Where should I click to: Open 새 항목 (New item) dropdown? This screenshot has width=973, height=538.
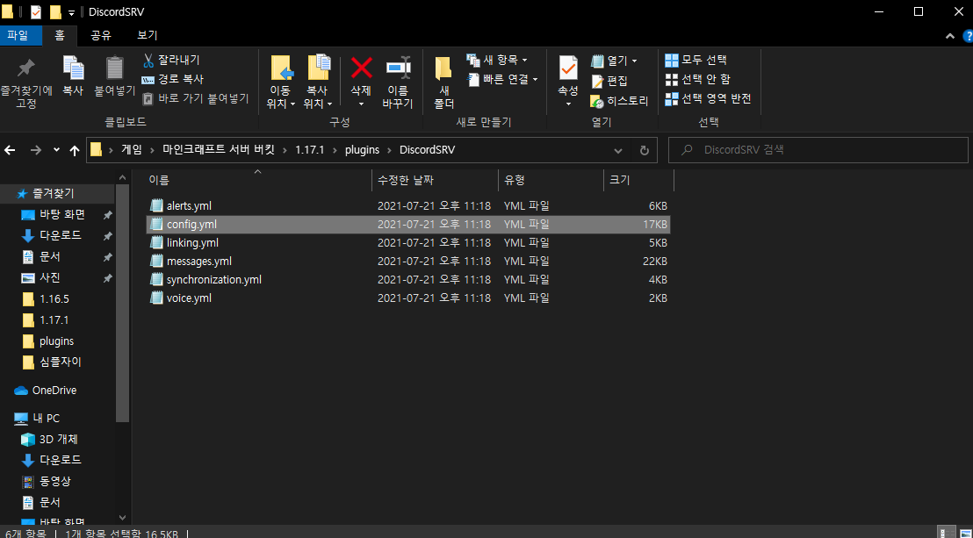[x=497, y=61]
